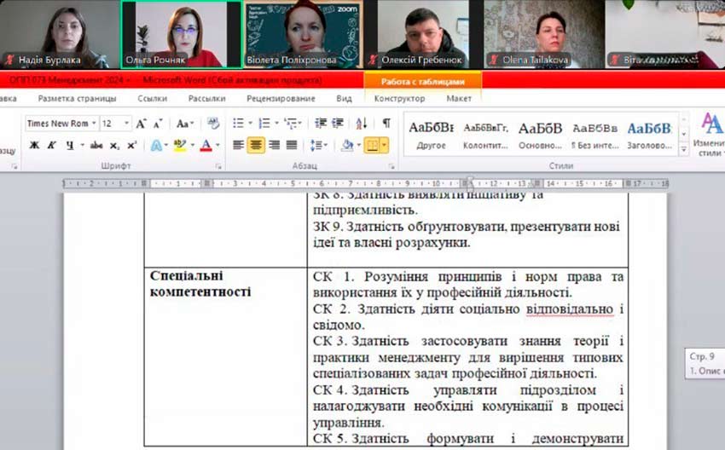Apply subscript formatting
Screen dimensions: 725x450
115,146
